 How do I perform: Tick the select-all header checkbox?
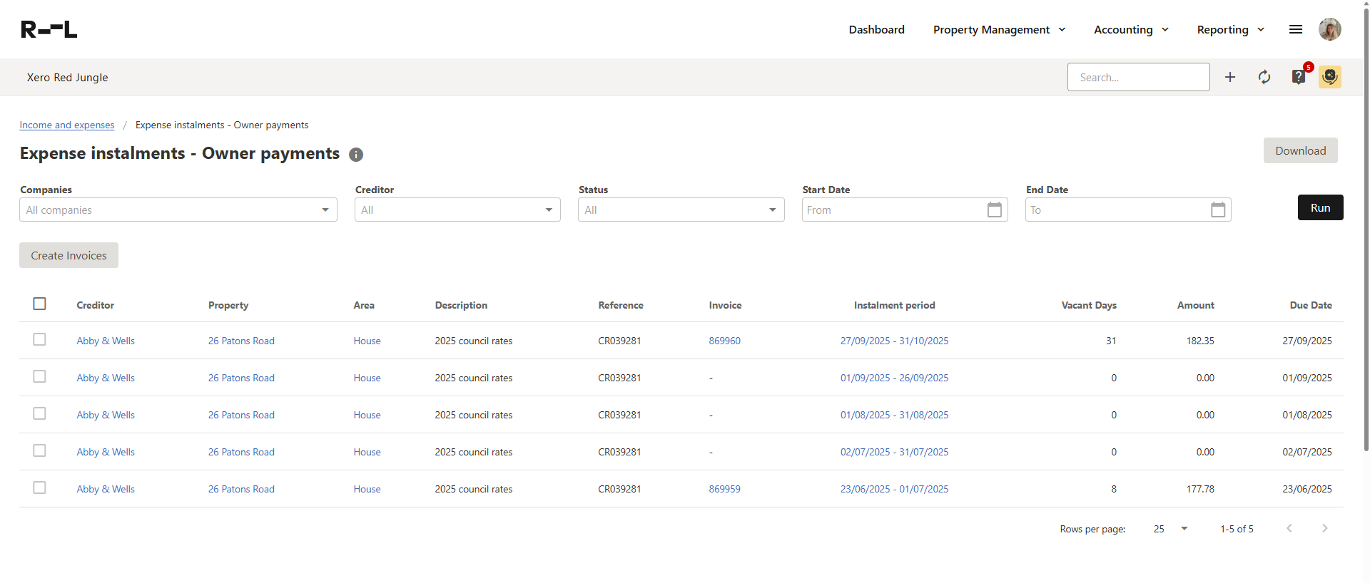coord(40,304)
